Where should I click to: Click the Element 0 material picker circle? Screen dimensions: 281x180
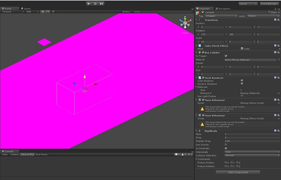(x=279, y=93)
